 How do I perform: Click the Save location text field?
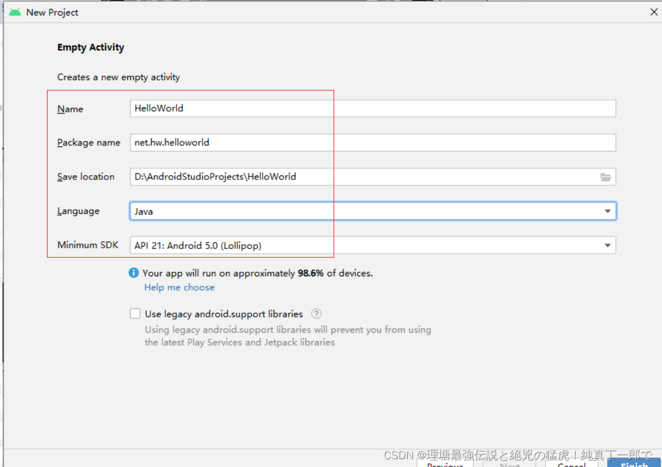coord(357,176)
